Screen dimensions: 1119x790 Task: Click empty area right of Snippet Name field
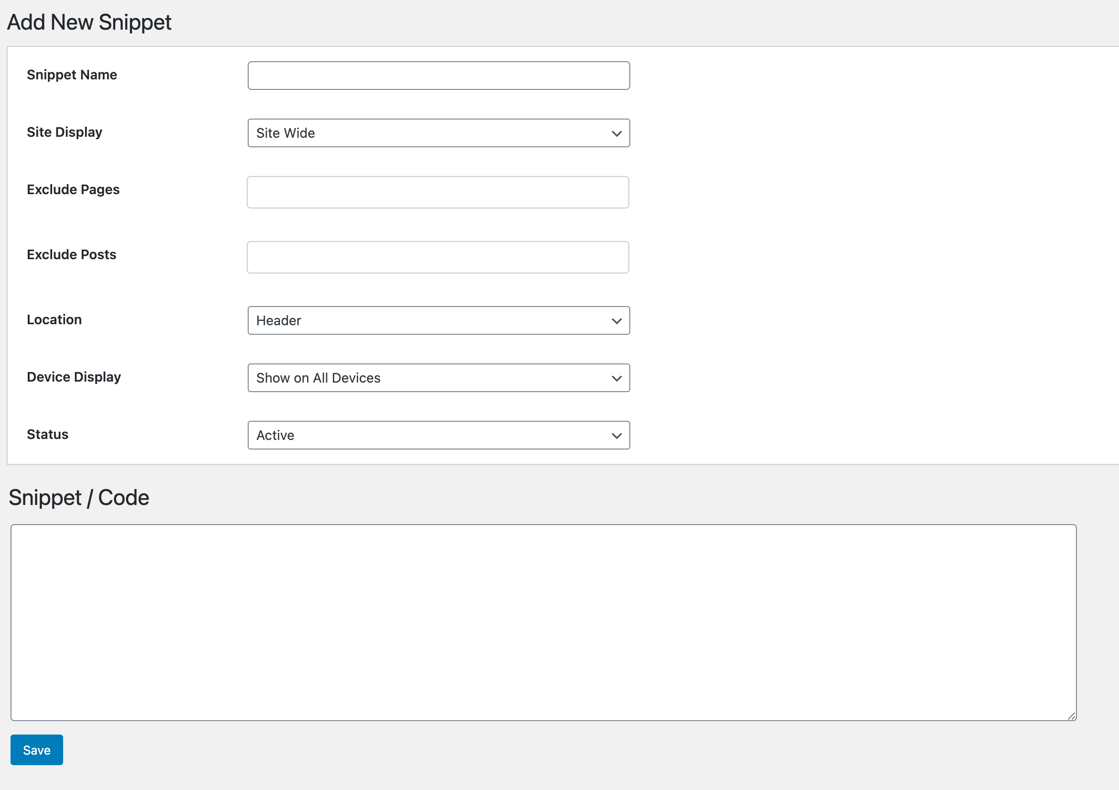853,76
